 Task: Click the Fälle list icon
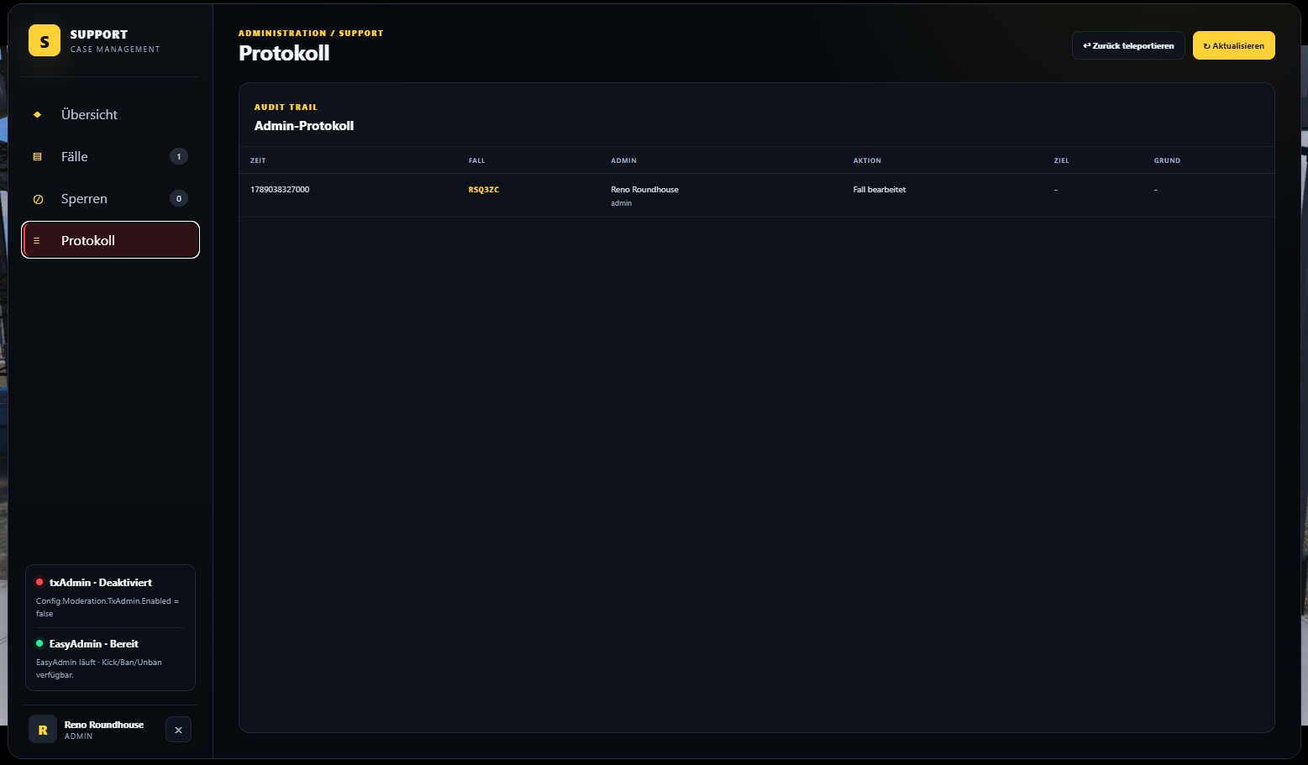(x=37, y=156)
